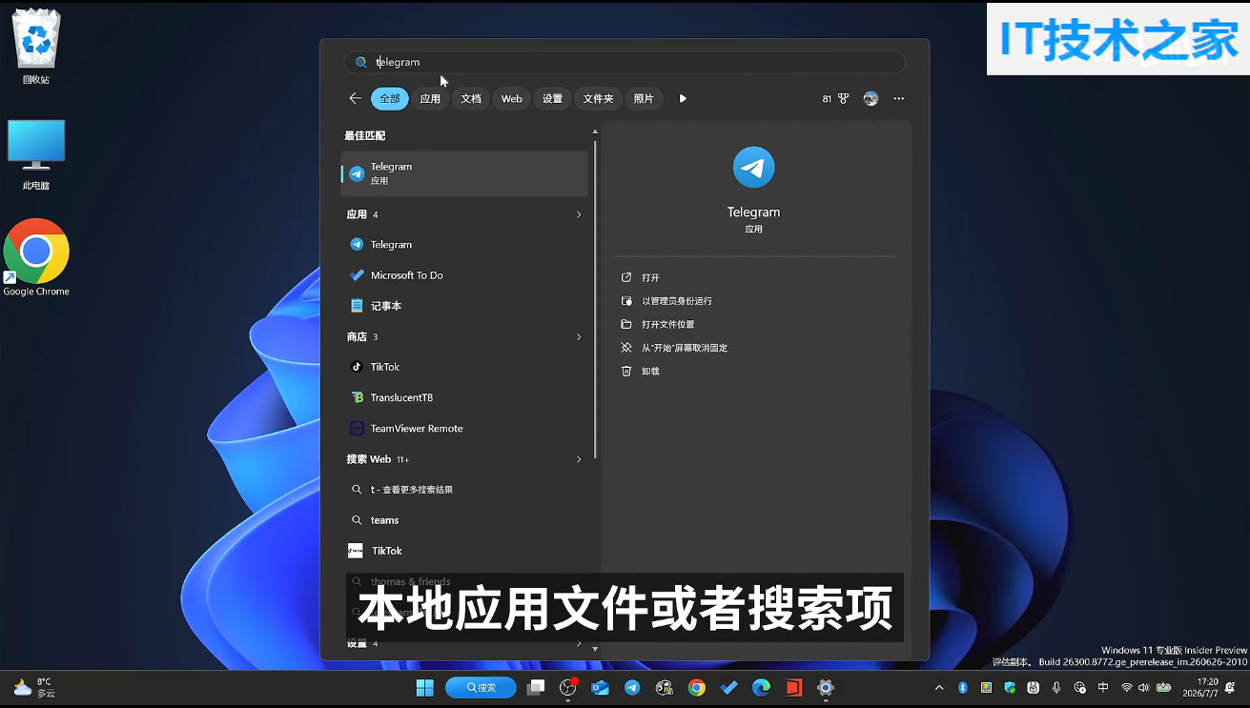This screenshot has width=1250, height=708.
Task: Open Microsoft To Do search result
Action: coord(464,275)
